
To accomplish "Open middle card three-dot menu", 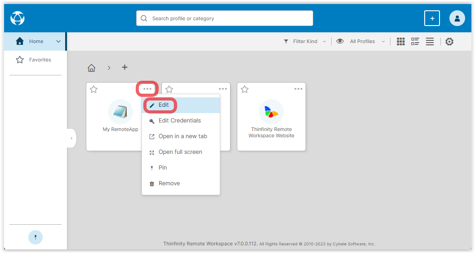I will click(223, 89).
